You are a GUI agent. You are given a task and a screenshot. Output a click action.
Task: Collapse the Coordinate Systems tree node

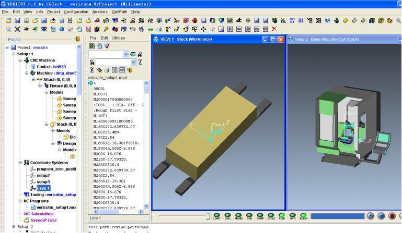click(x=20, y=163)
